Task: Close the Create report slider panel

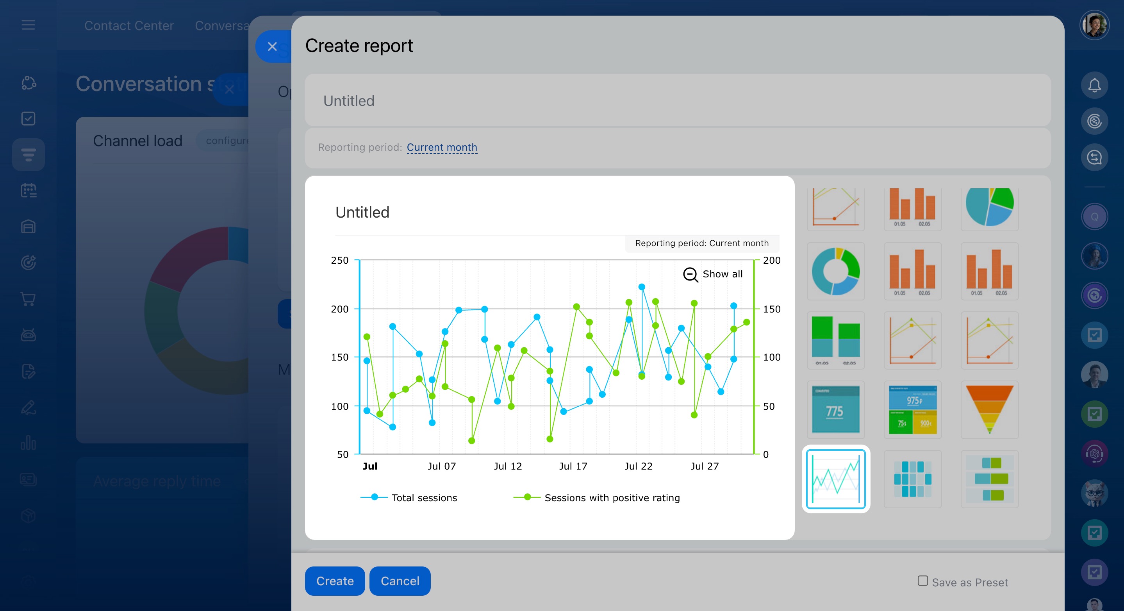Action: point(272,46)
